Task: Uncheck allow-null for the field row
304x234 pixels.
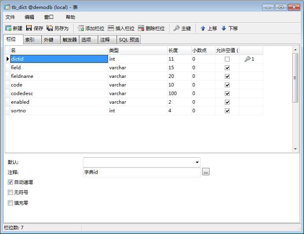Action: (227, 68)
